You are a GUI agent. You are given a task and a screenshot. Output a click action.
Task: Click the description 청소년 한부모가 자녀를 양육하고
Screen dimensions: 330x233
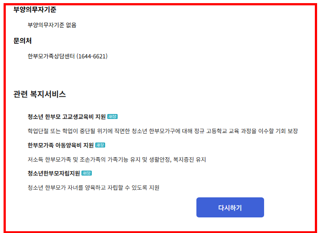[x=94, y=188]
